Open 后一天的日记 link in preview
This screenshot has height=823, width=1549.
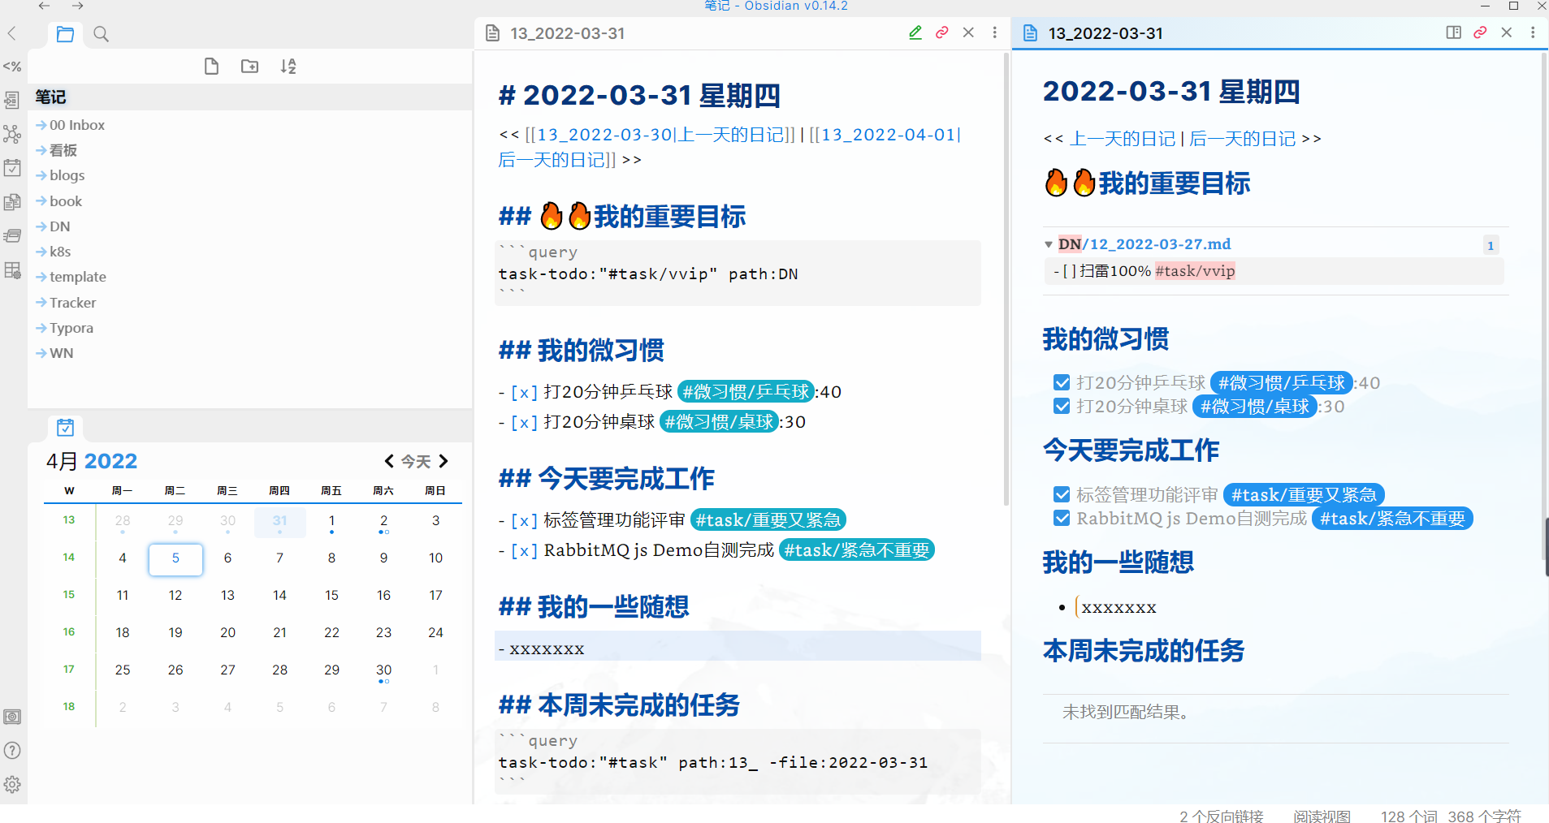pyautogui.click(x=1243, y=139)
